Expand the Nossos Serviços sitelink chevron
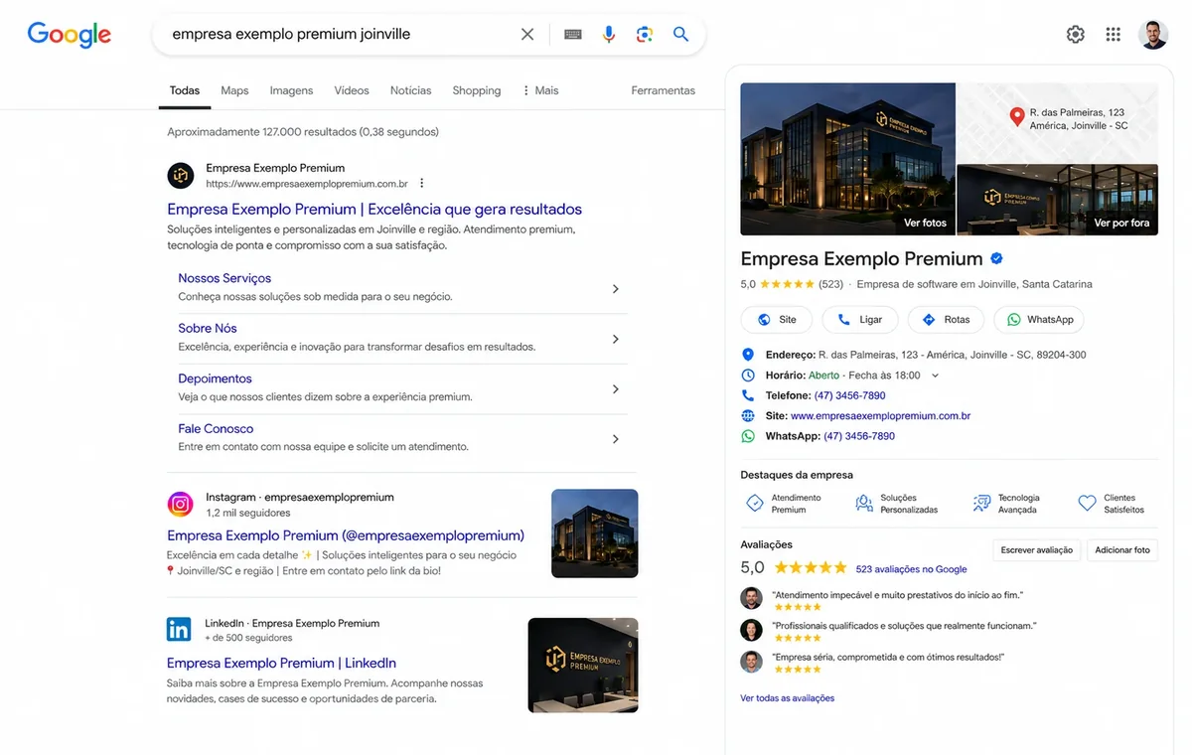 point(616,289)
